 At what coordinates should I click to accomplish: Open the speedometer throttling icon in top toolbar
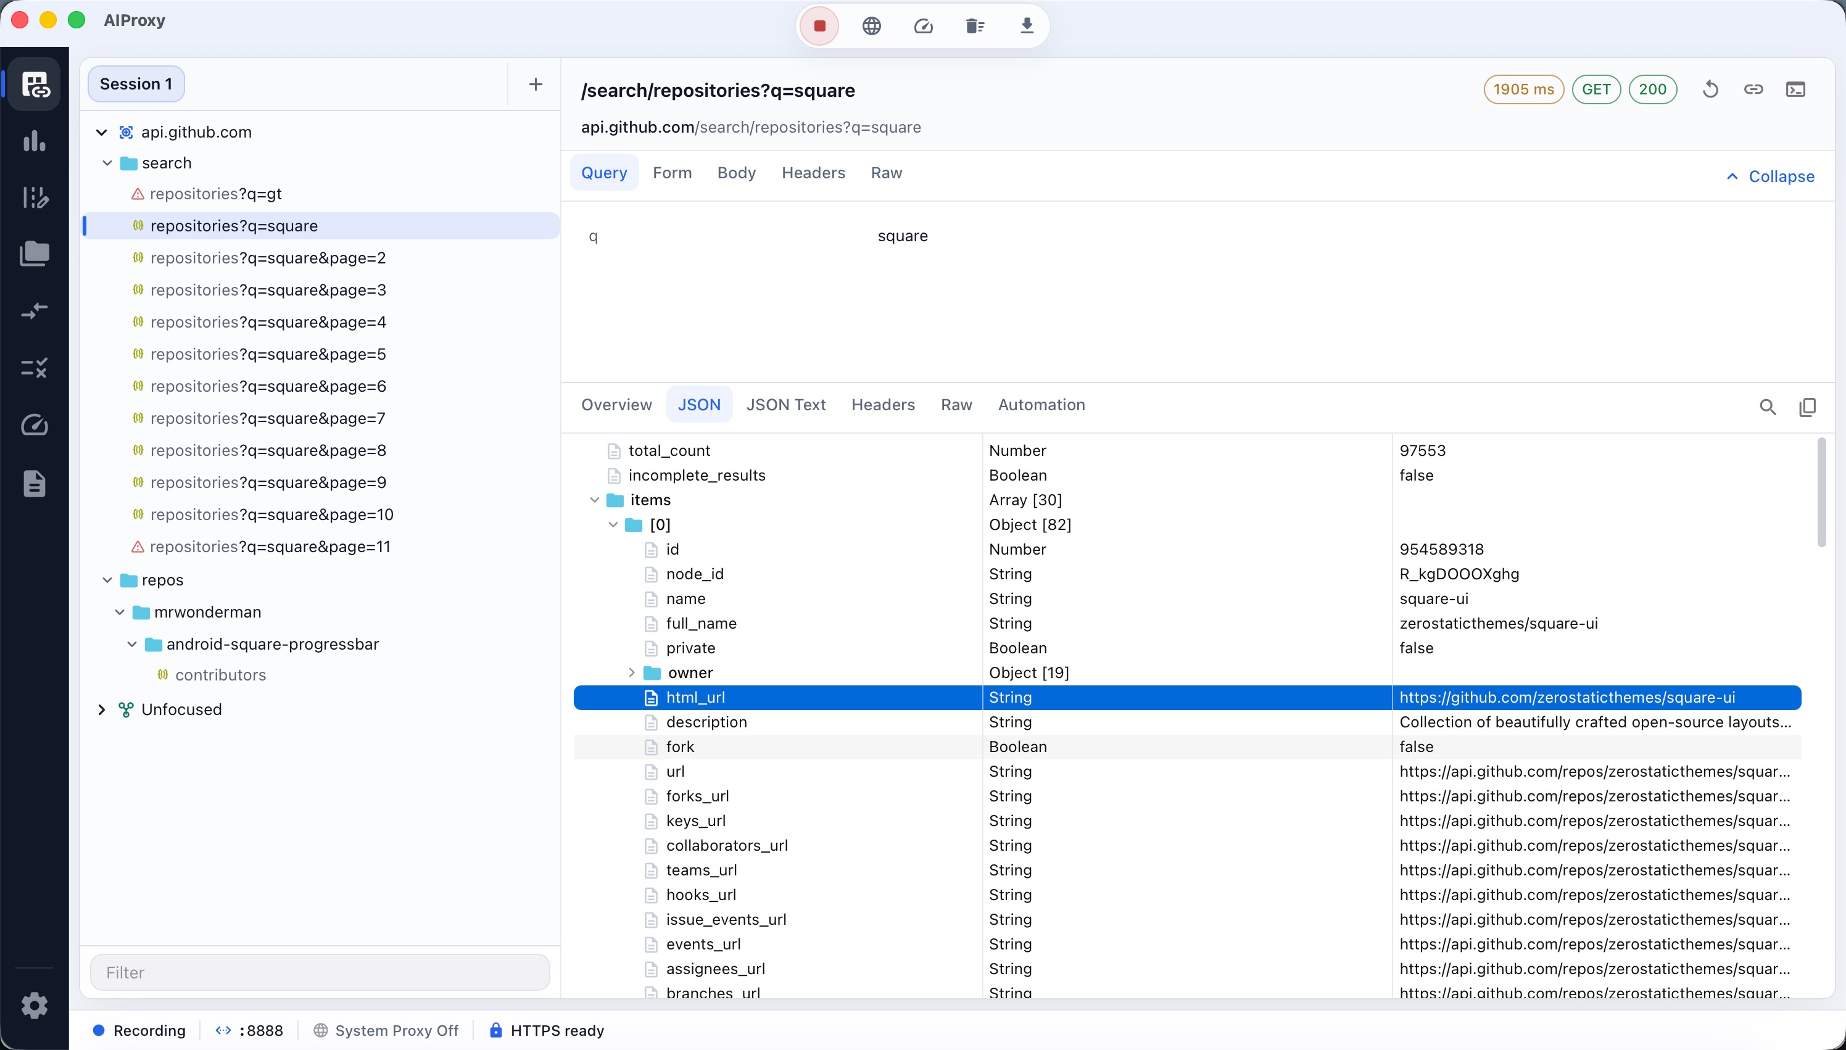(924, 26)
